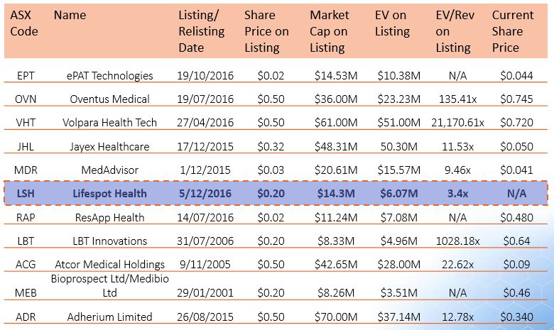
Task: Select the Adherium Limited $70.00M market cap
Action: [x=332, y=317]
